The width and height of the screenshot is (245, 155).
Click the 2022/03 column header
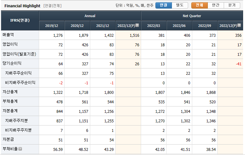coord(153,26)
